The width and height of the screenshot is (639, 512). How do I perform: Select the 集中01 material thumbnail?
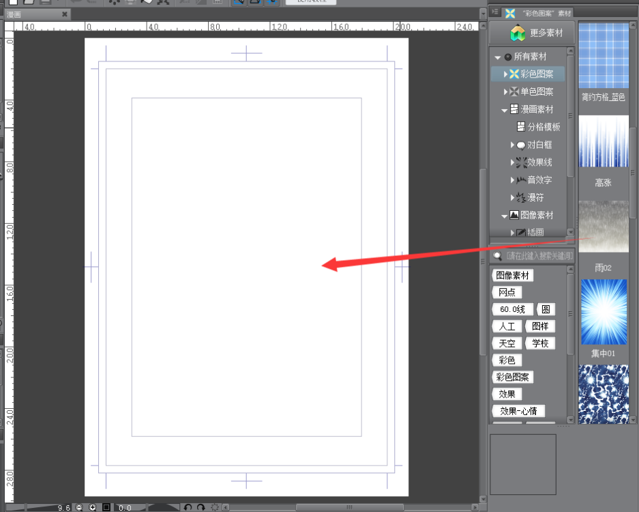[x=603, y=312]
